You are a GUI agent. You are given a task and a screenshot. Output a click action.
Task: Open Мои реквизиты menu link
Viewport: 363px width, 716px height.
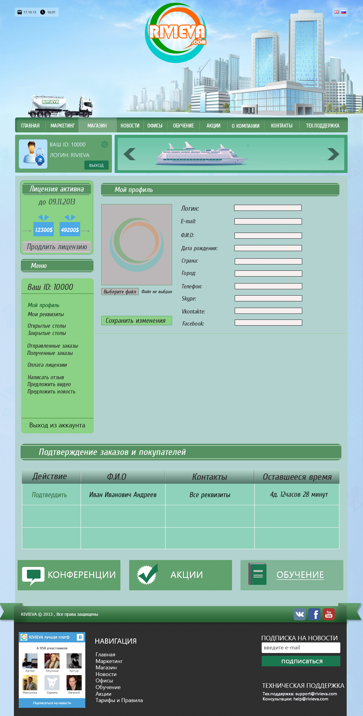tap(46, 314)
